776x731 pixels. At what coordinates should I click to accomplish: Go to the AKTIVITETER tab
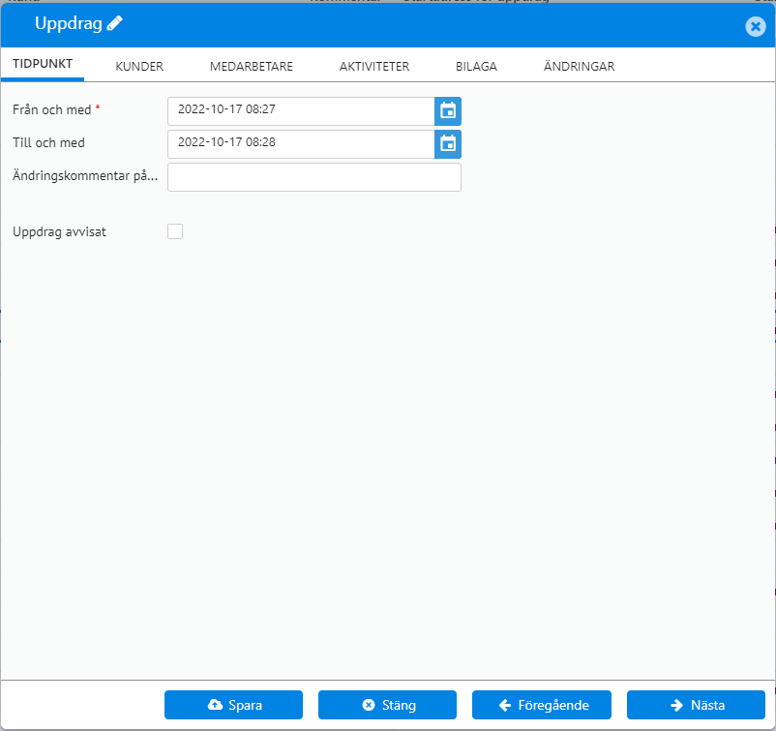(x=374, y=67)
